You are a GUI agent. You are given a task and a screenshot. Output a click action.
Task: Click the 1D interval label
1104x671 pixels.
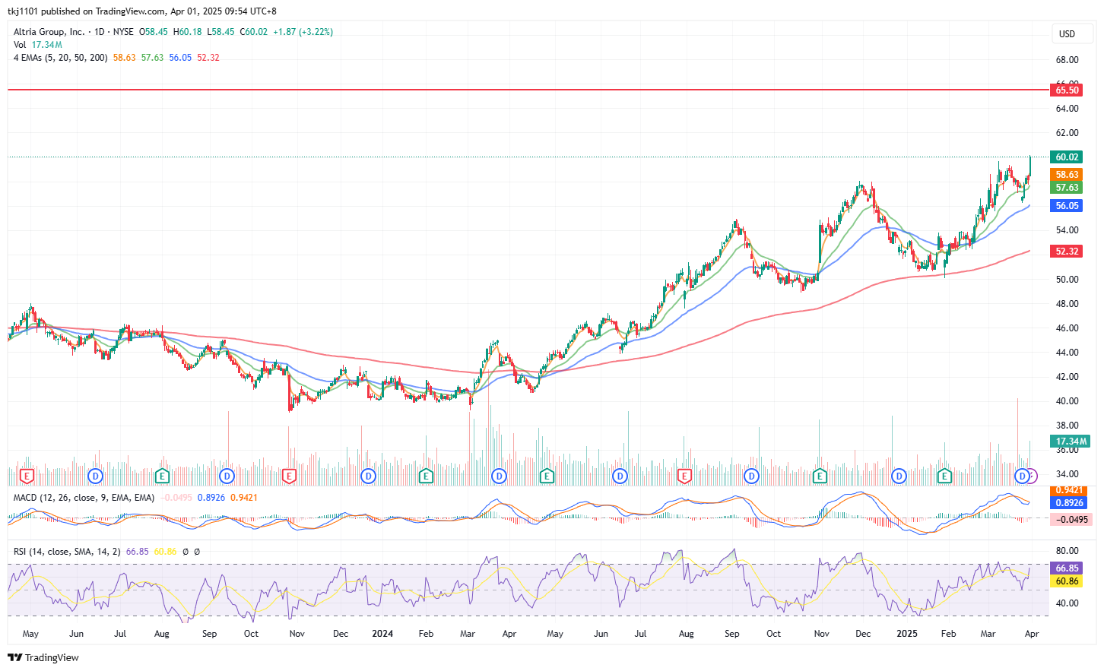(99, 32)
